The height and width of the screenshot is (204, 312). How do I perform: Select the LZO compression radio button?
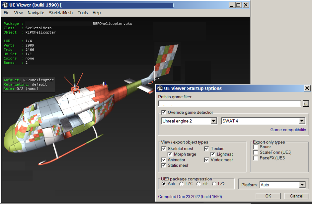click(181, 184)
